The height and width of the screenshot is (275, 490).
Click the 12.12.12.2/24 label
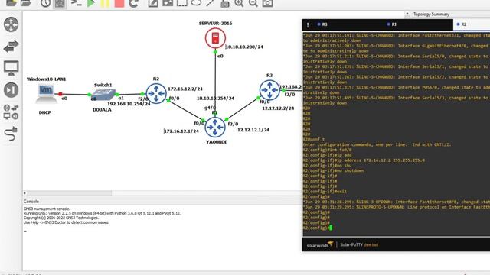coord(278,108)
